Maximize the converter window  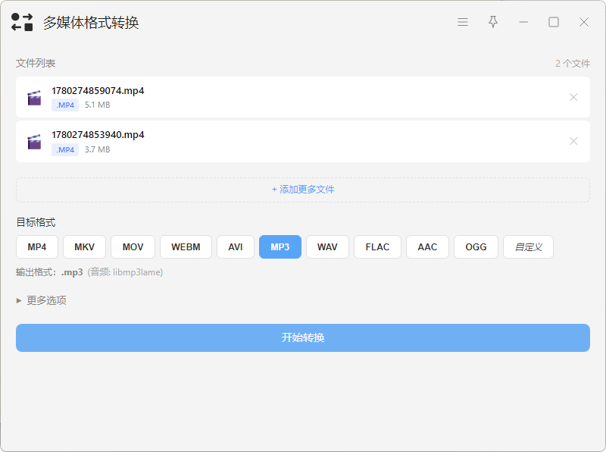click(554, 22)
